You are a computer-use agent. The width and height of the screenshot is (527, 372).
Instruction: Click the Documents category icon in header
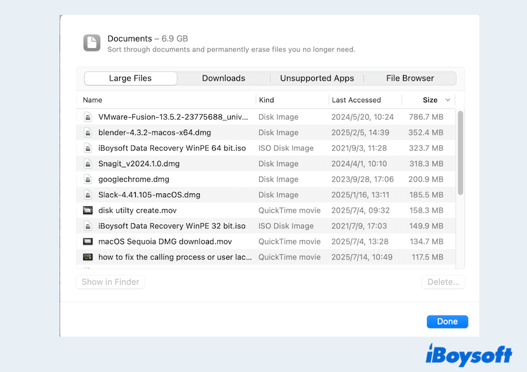92,43
